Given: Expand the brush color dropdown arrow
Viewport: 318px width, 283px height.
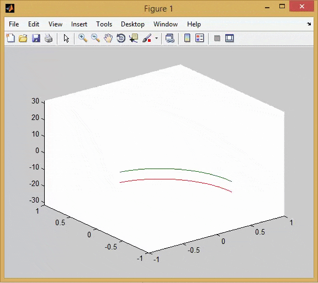Looking at the screenshot, I should point(156,38).
